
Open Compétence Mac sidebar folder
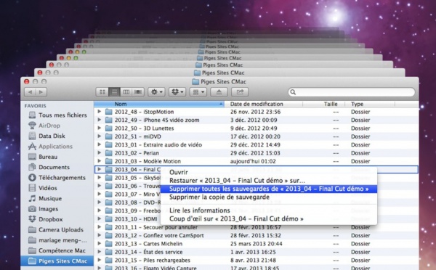tap(57, 250)
